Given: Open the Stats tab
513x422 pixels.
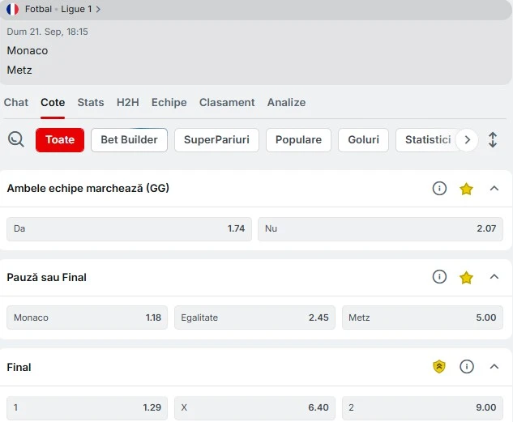Looking at the screenshot, I should pos(91,102).
